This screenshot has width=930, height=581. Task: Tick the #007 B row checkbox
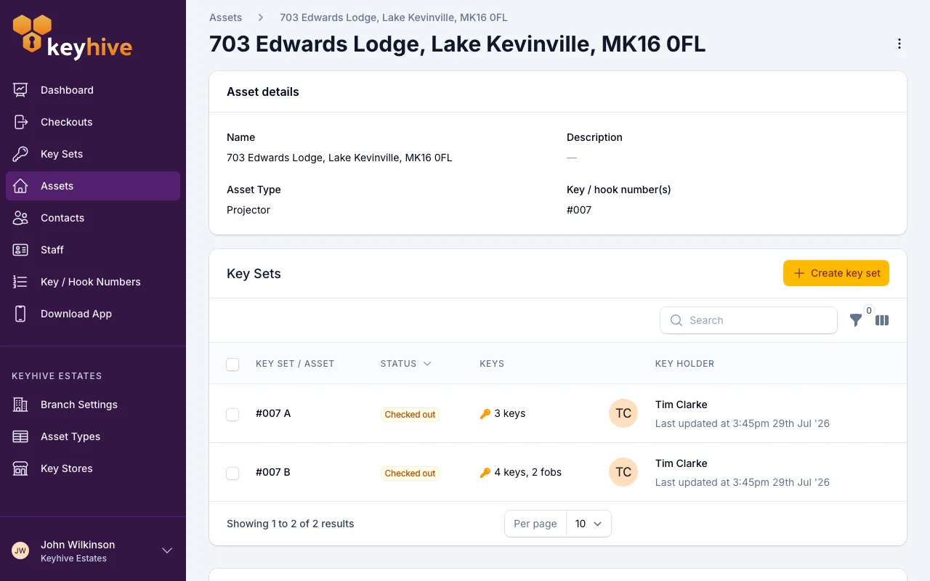pyautogui.click(x=232, y=474)
